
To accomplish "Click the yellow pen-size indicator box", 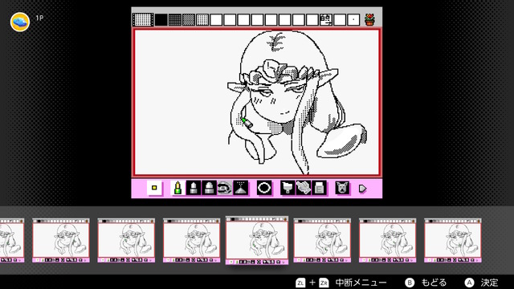I will (x=154, y=188).
